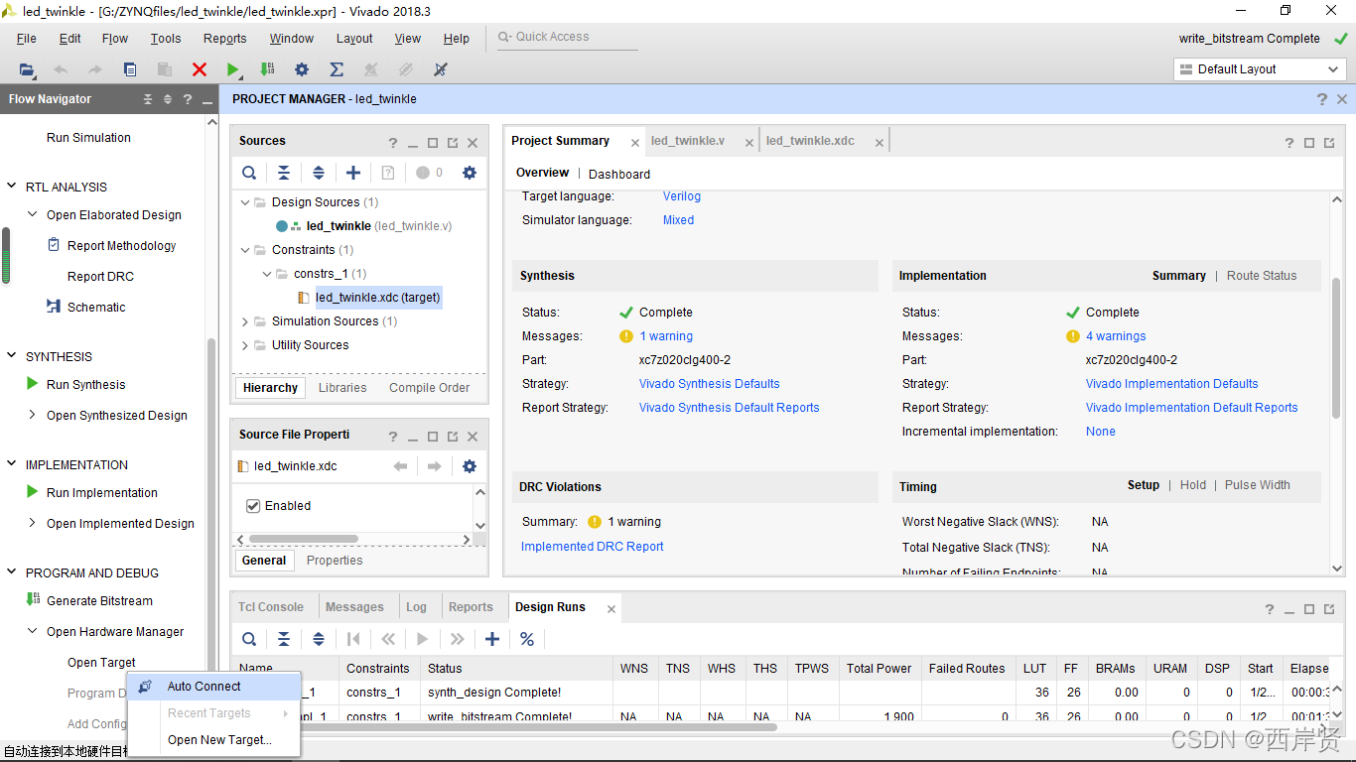The height and width of the screenshot is (762, 1356).
Task: Switch to Compile Order tab
Action: point(429,388)
